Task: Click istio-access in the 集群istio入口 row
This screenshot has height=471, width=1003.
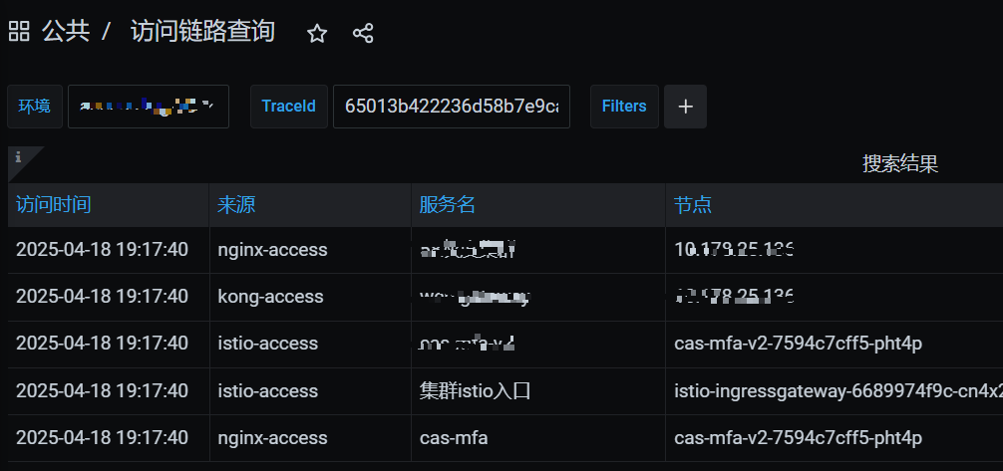Action: 268,390
